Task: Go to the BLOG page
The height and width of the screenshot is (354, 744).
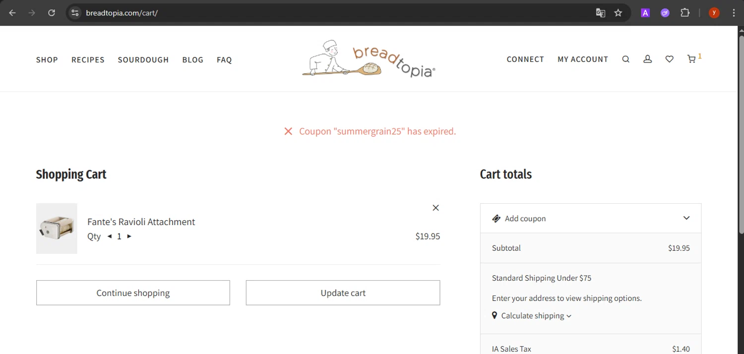Action: [193, 59]
